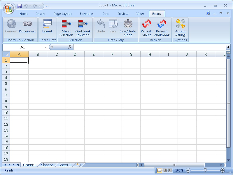Open Customize Quick Access Toolbar dropdown

[x=47, y=6]
